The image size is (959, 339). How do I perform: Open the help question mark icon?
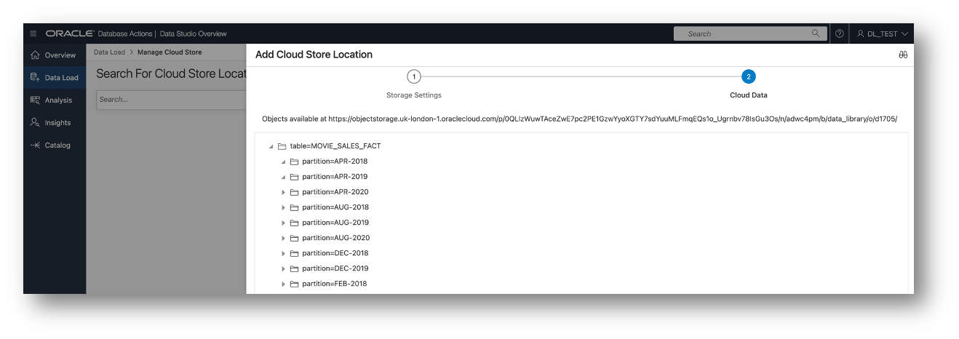click(x=840, y=33)
